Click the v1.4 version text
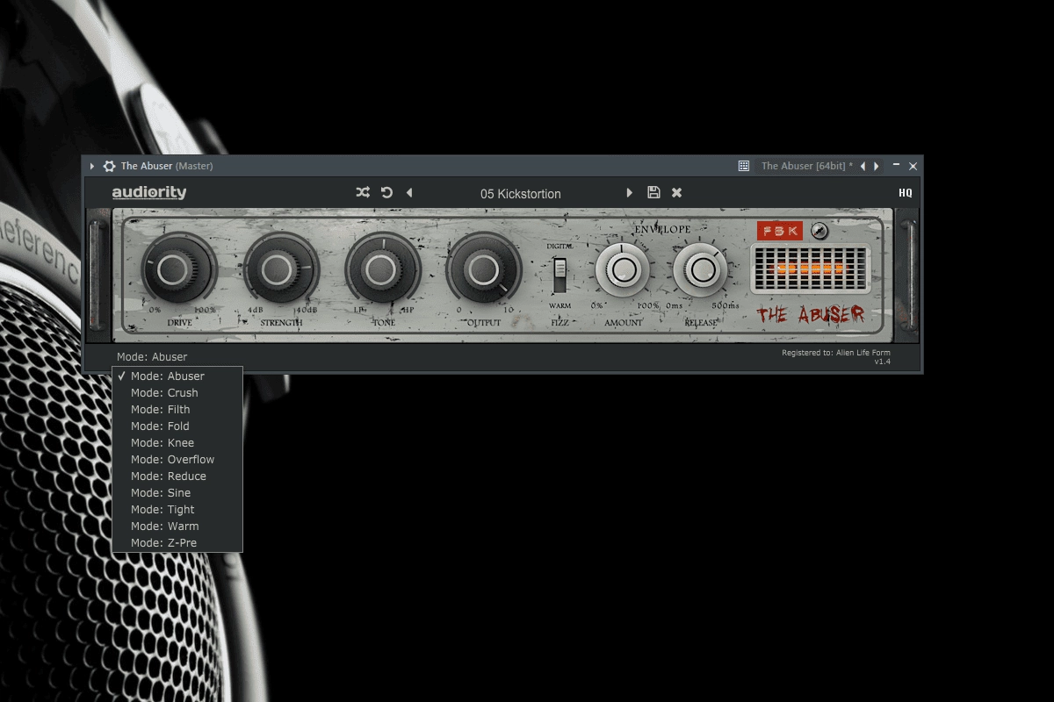1054x702 pixels. click(882, 362)
